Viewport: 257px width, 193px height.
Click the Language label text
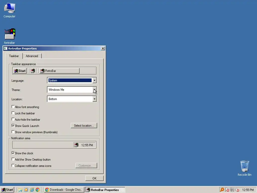coord(18,81)
